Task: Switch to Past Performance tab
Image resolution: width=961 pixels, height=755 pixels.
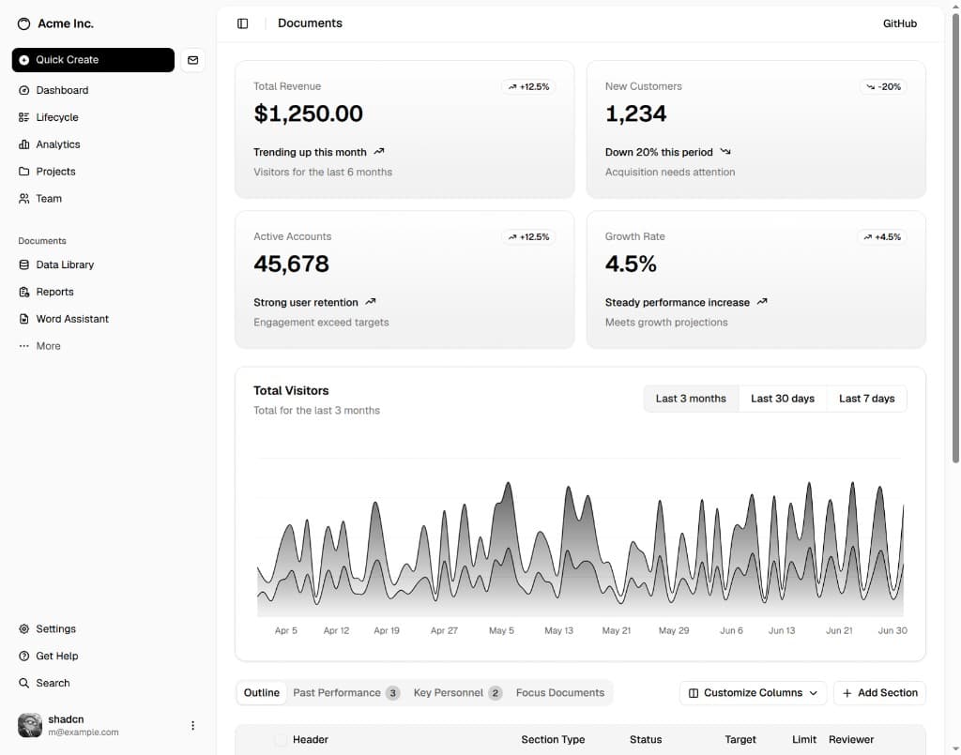Action: coord(346,693)
